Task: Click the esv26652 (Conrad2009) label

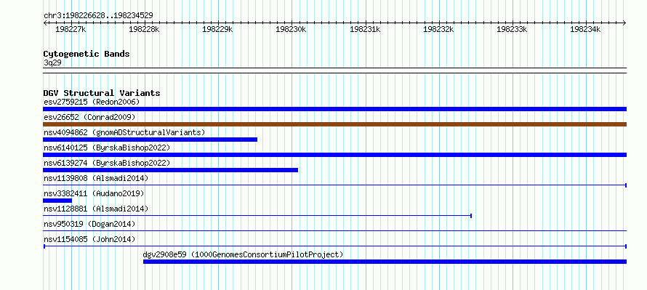Action: coord(89,117)
